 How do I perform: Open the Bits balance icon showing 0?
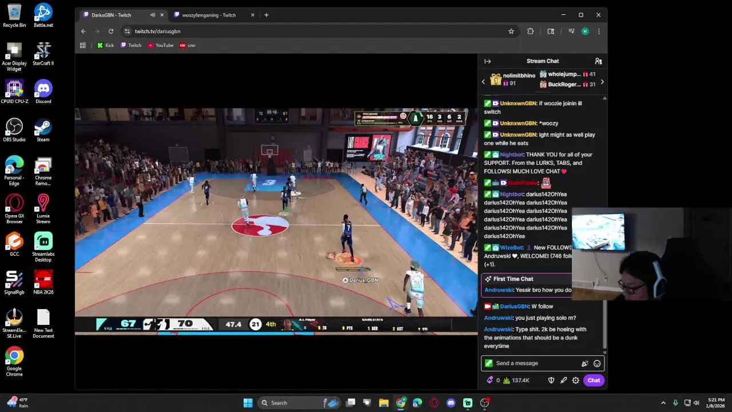[493, 381]
